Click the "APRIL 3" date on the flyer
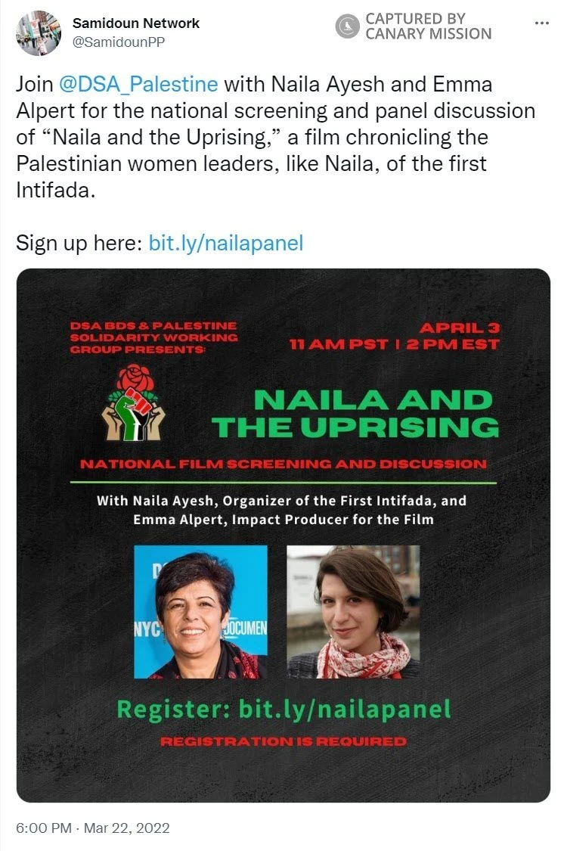 (460, 328)
